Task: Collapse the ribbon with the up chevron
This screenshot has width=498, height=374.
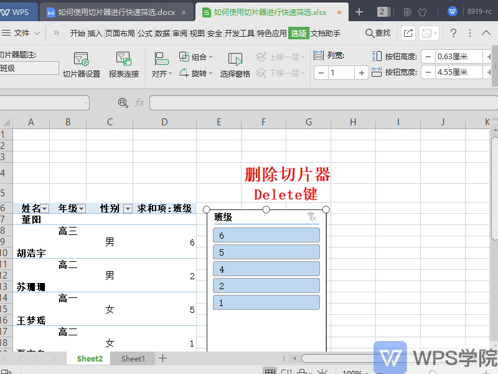Action: point(486,33)
